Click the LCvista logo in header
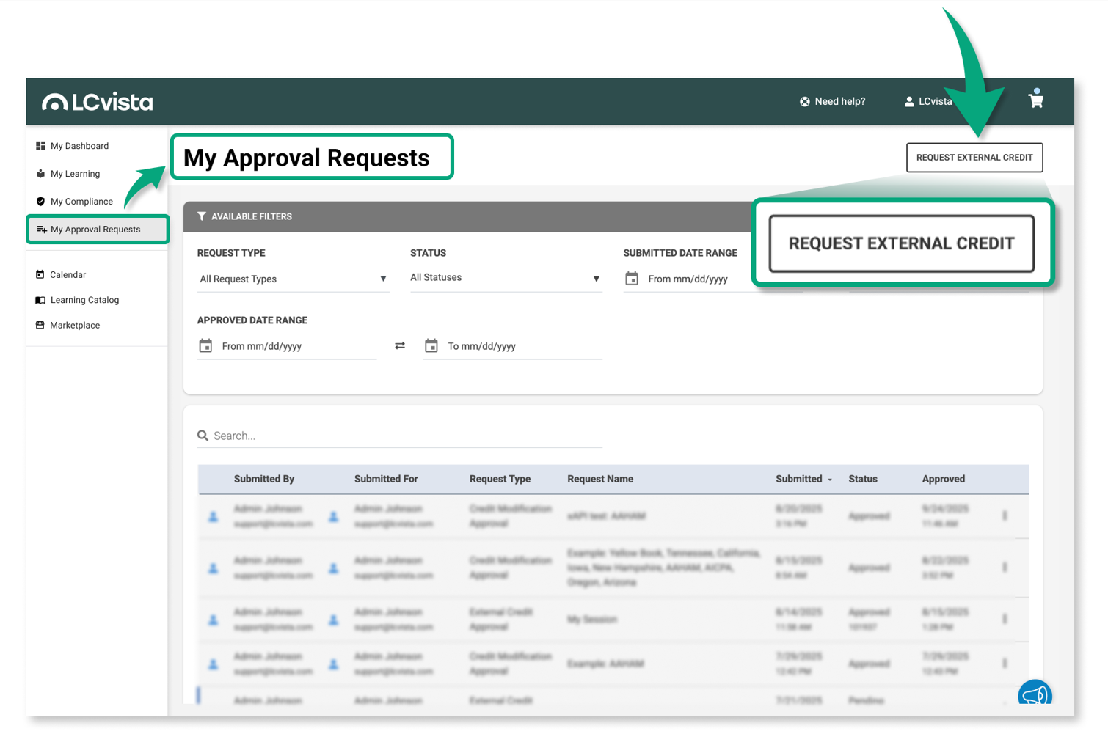Screen dimensions: 1108x745 click(x=98, y=102)
